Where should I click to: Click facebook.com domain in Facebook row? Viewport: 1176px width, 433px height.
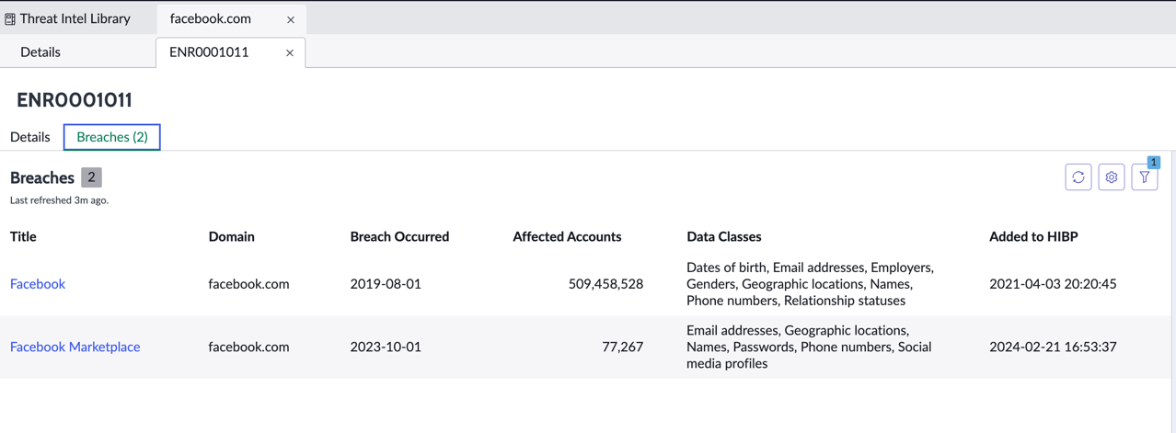tap(249, 284)
